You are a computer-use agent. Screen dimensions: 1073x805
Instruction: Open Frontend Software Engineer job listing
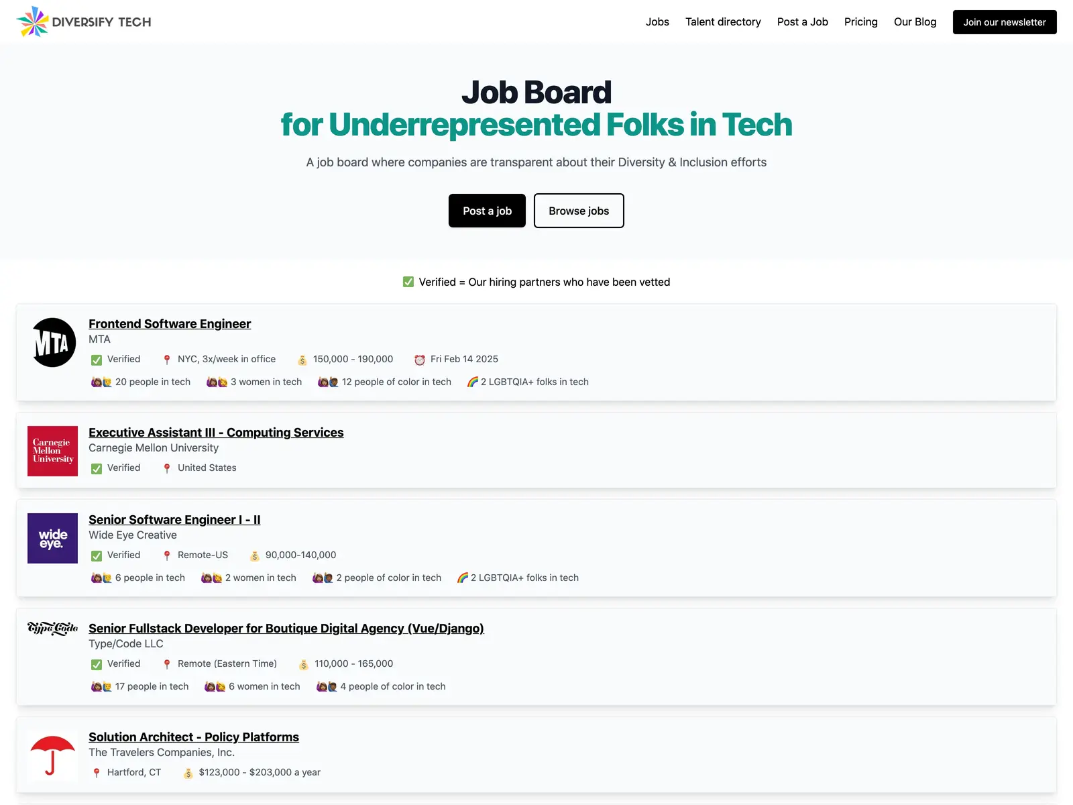[170, 324]
